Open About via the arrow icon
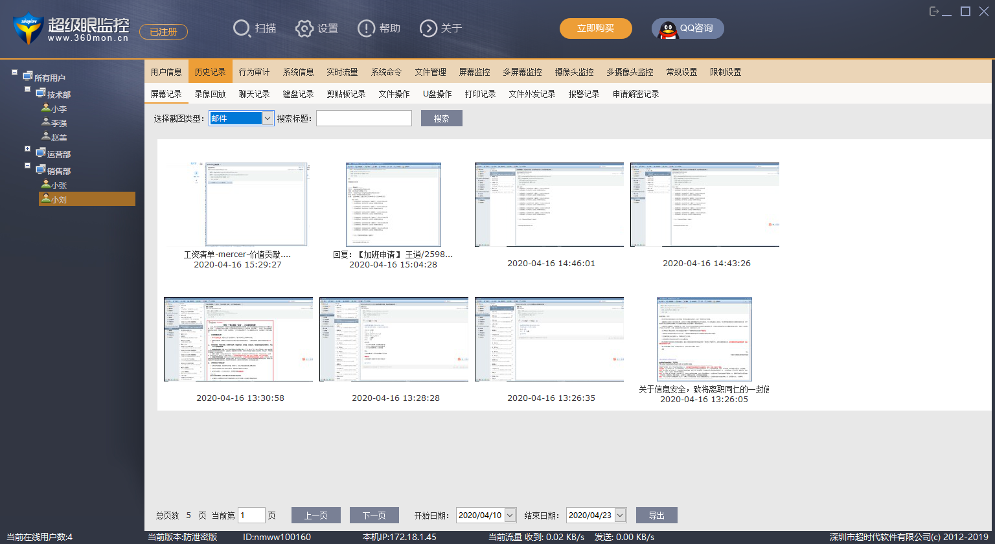This screenshot has height=544, width=995. pos(428,28)
